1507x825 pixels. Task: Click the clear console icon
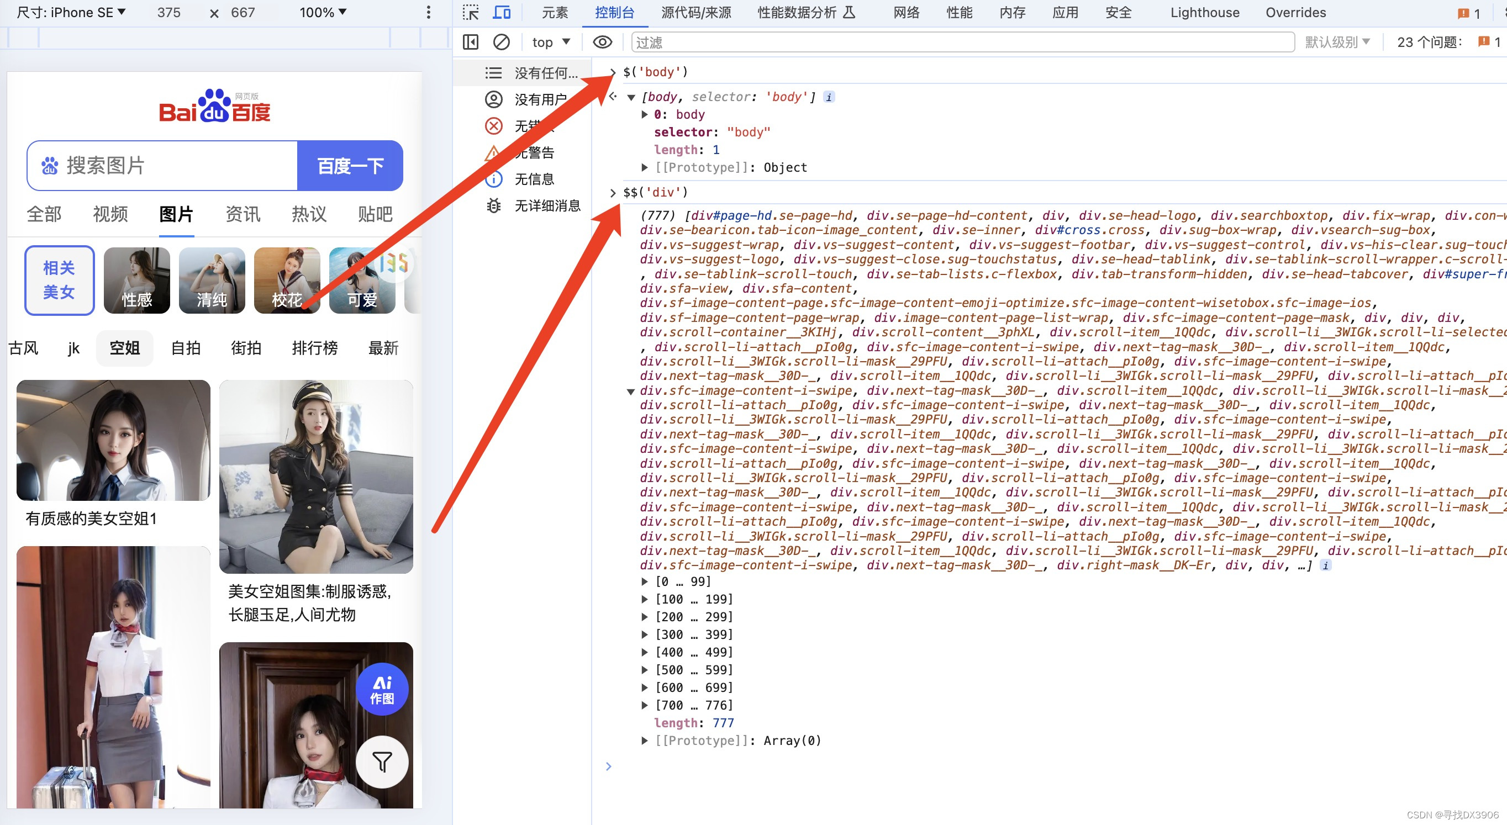click(502, 42)
